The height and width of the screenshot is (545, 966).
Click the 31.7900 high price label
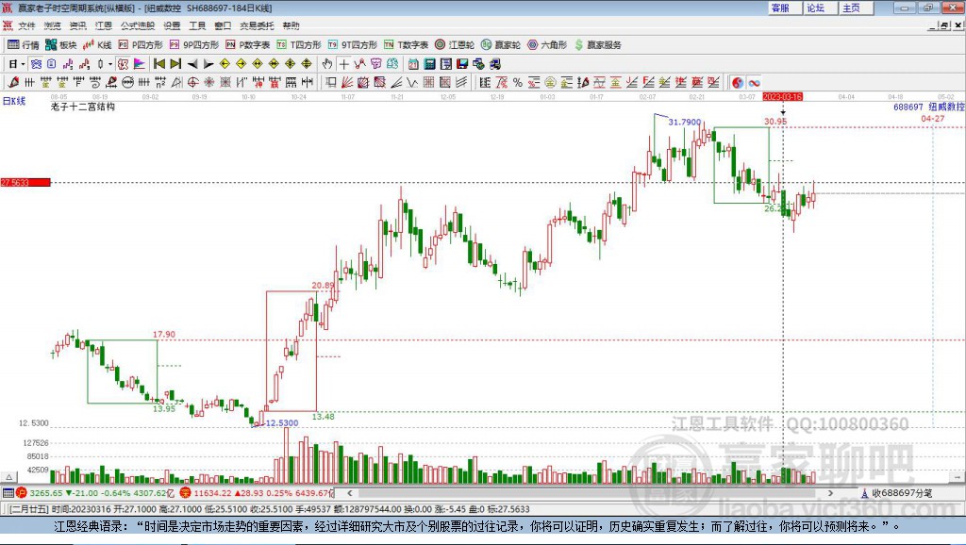click(685, 122)
